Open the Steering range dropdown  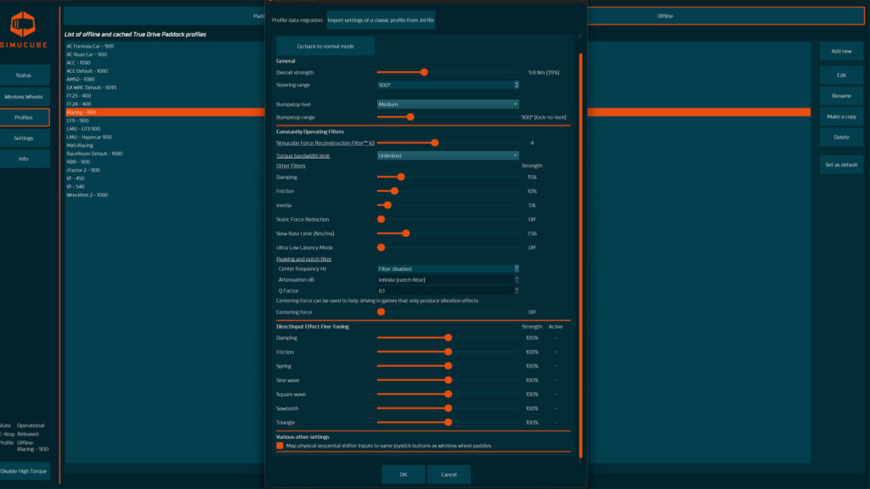(x=448, y=85)
